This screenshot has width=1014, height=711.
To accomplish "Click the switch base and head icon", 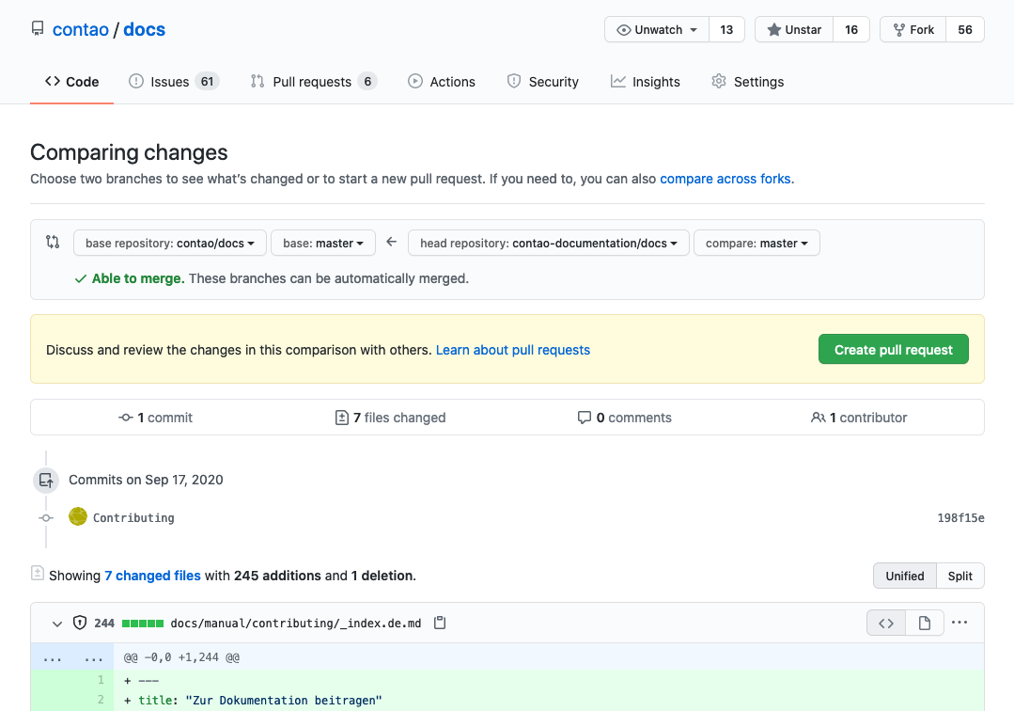I will point(53,242).
